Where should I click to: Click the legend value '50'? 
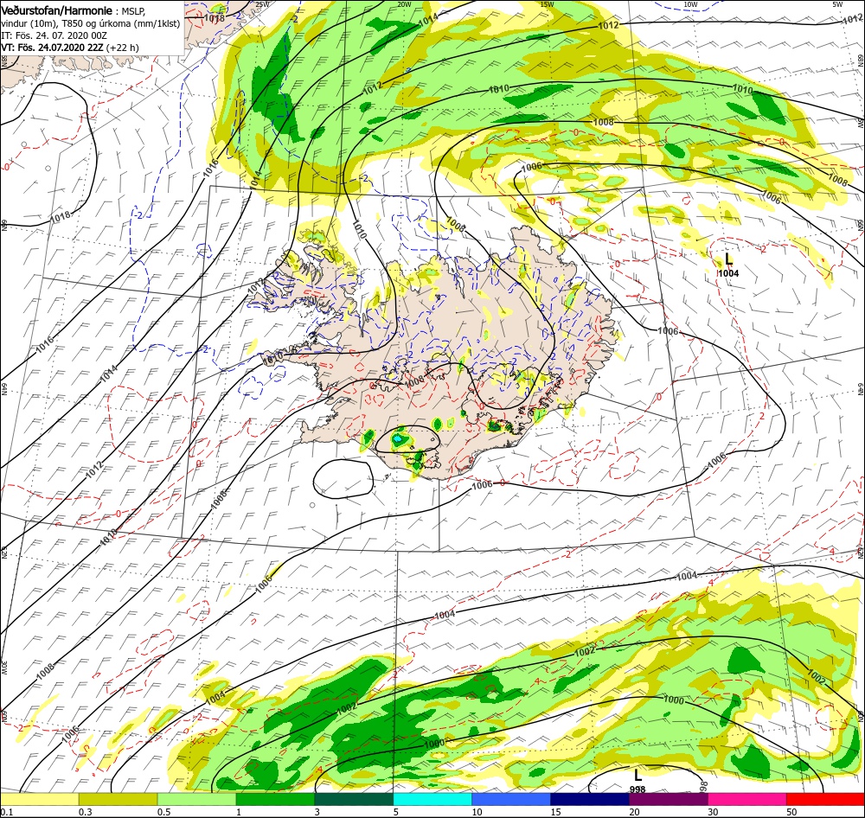tap(791, 812)
